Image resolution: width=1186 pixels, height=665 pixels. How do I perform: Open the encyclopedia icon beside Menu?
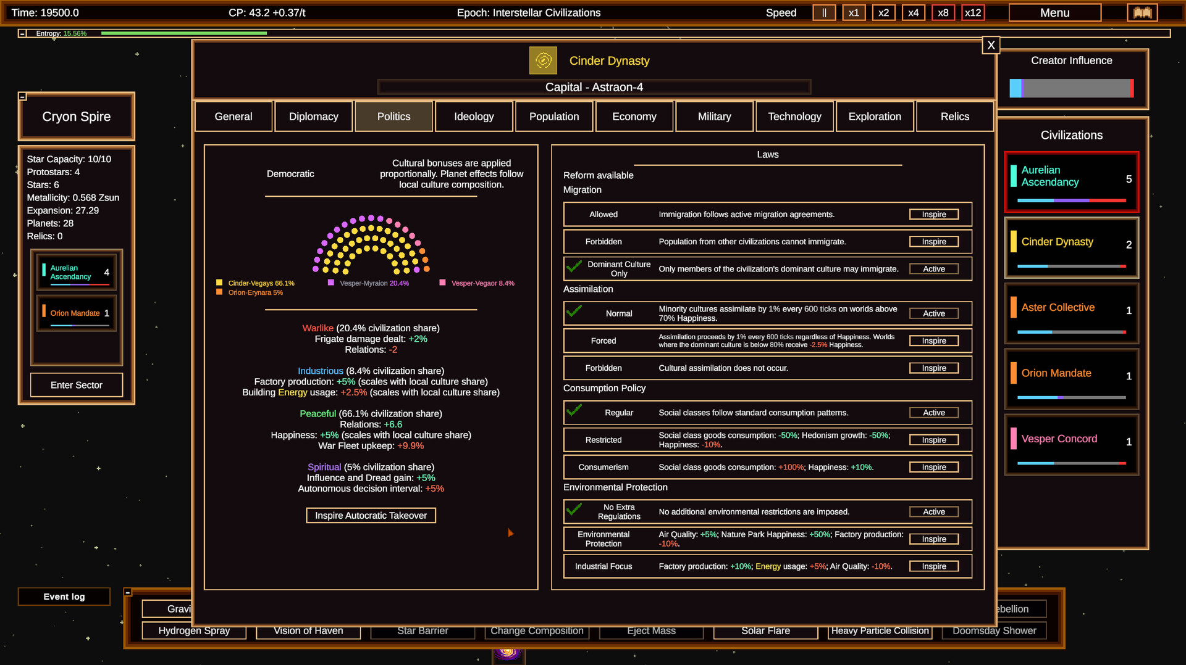coord(1142,12)
